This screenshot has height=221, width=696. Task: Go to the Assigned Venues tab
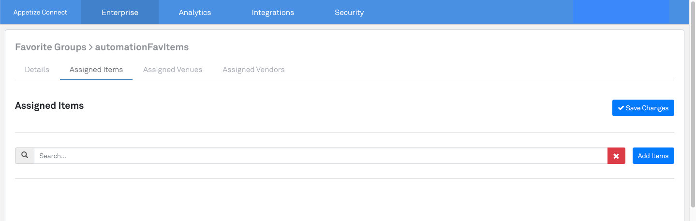click(x=173, y=70)
